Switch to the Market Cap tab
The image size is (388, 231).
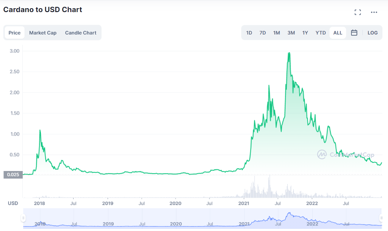coord(43,33)
